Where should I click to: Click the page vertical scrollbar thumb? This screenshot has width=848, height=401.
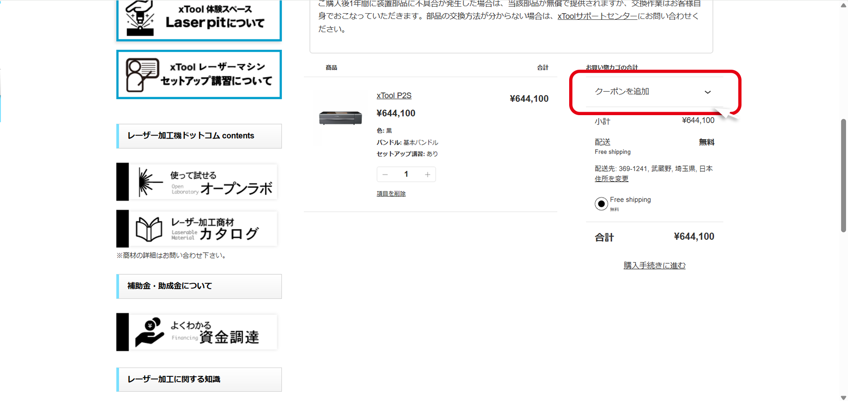(x=844, y=176)
